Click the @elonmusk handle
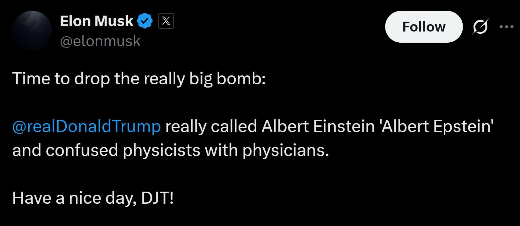Viewport: 520px width, 226px height. point(100,41)
